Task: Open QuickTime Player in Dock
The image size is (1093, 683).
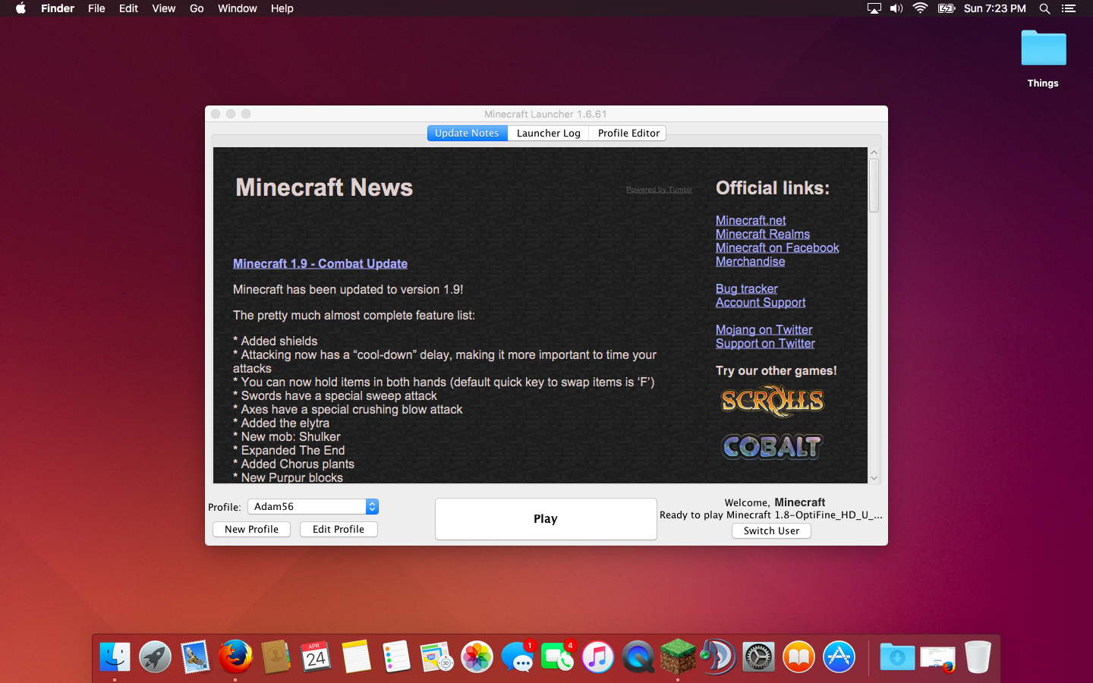Action: 638,657
